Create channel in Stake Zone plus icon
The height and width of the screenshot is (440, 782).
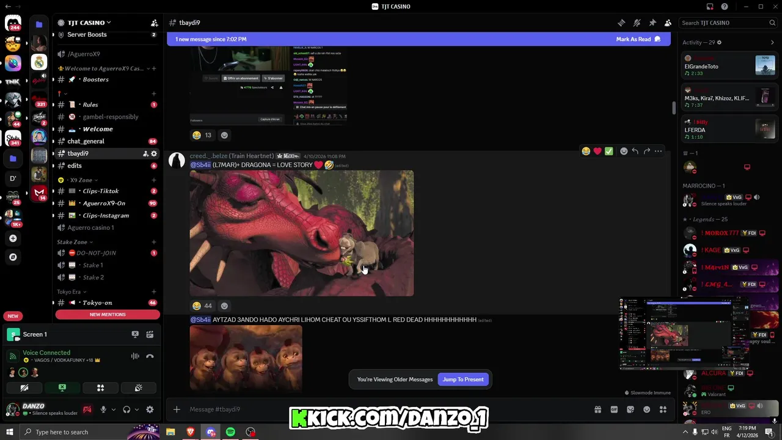pyautogui.click(x=154, y=242)
